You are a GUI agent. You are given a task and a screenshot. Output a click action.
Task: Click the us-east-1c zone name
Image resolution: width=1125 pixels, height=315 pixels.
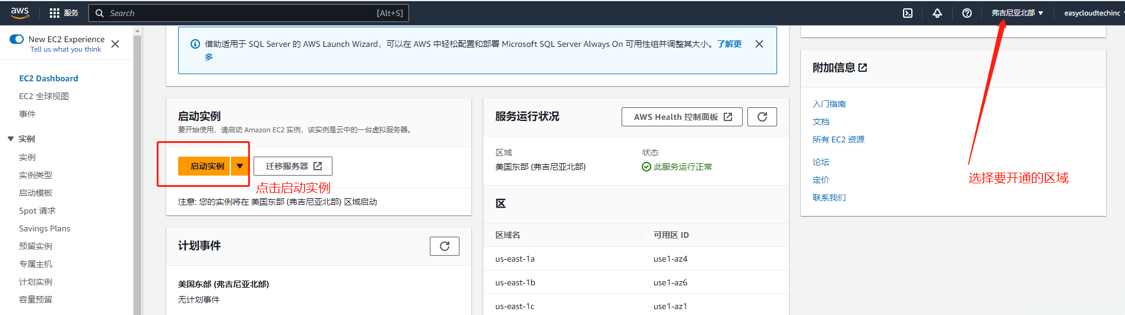point(515,306)
